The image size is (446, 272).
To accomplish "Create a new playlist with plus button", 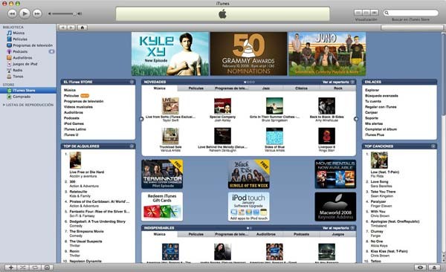I will (x=11, y=268).
